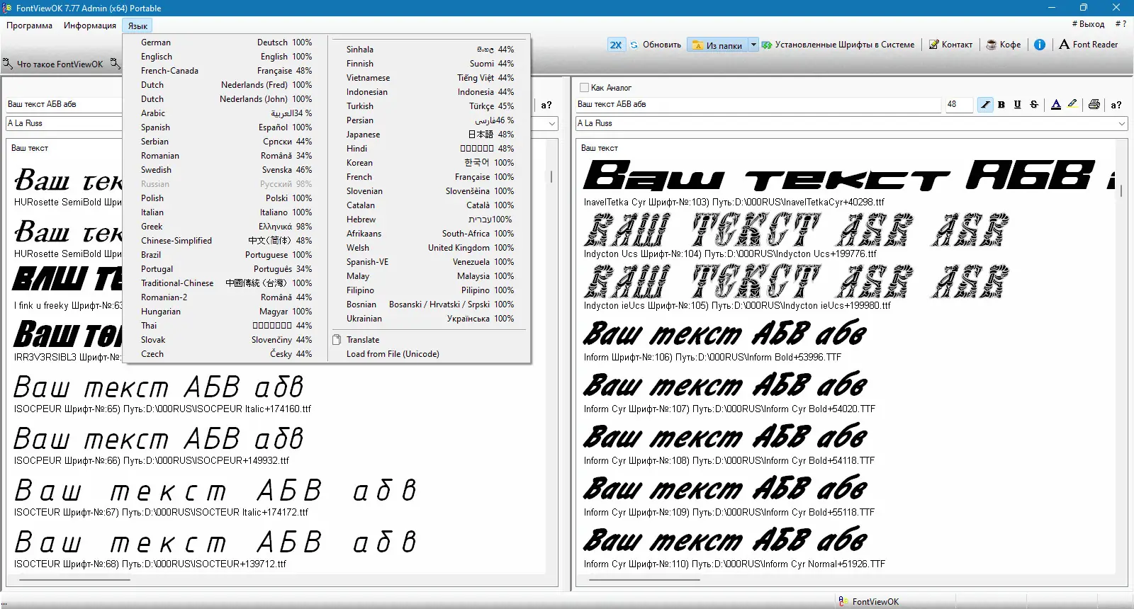
Task: Toggle bold style in right panel
Action: pyautogui.click(x=1001, y=104)
